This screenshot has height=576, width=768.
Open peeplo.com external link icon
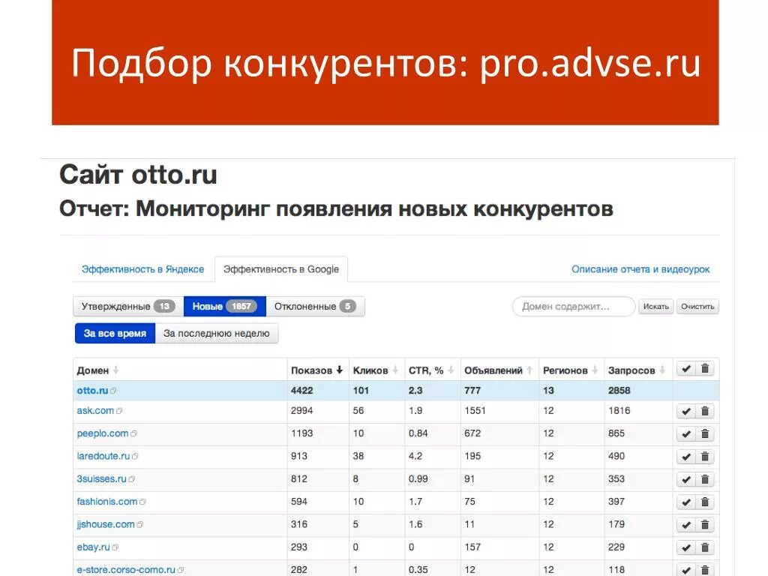[133, 434]
